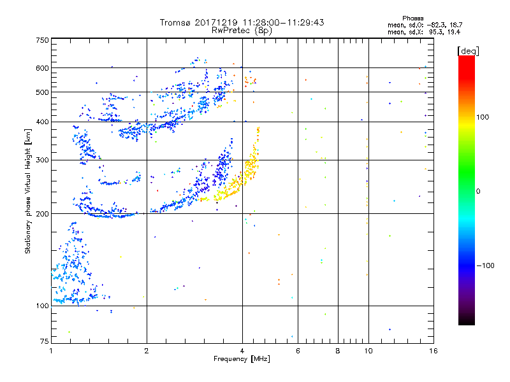Viewport: 510px width, 382px height.
Task: Click the x-axis tick label '2'
Action: pos(147,351)
